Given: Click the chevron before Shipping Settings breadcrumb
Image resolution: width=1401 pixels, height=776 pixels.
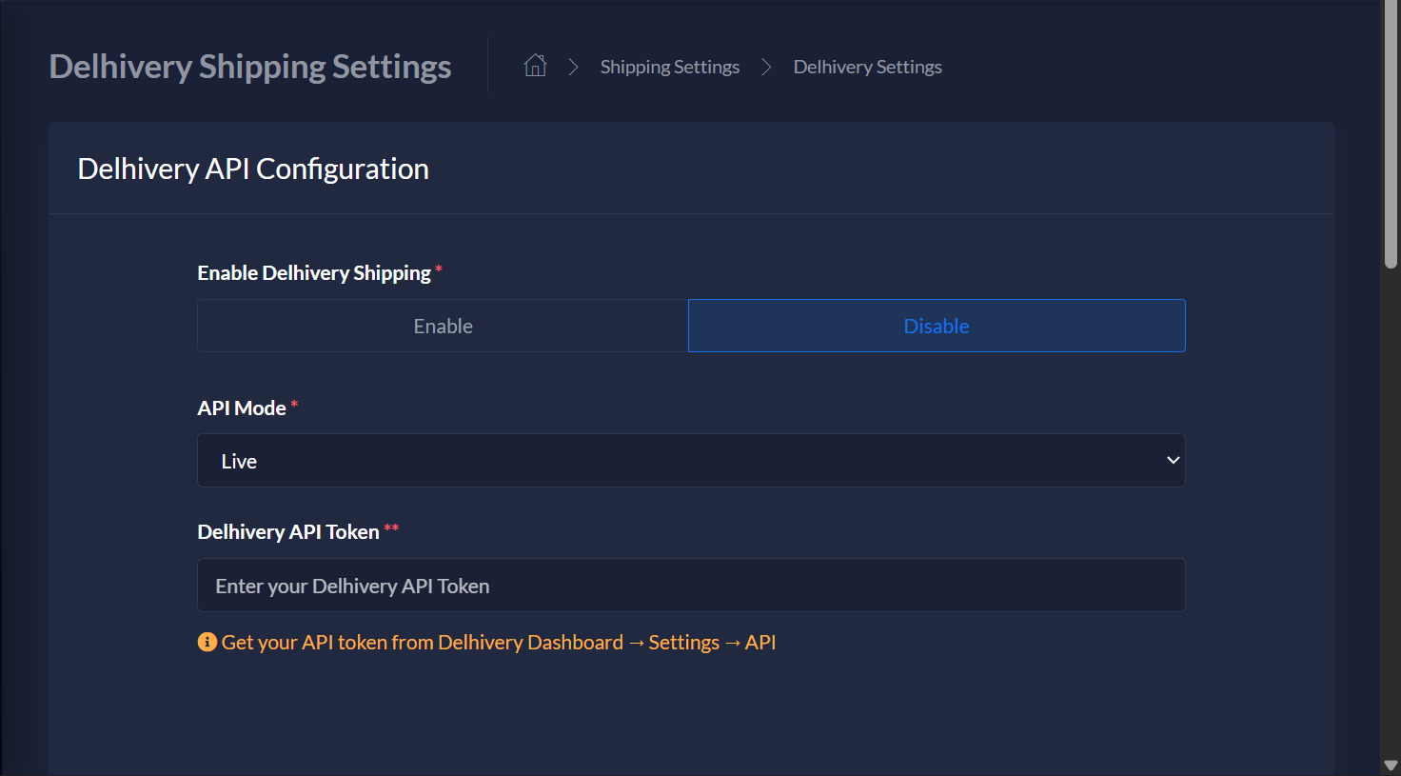Looking at the screenshot, I should pyautogui.click(x=573, y=67).
